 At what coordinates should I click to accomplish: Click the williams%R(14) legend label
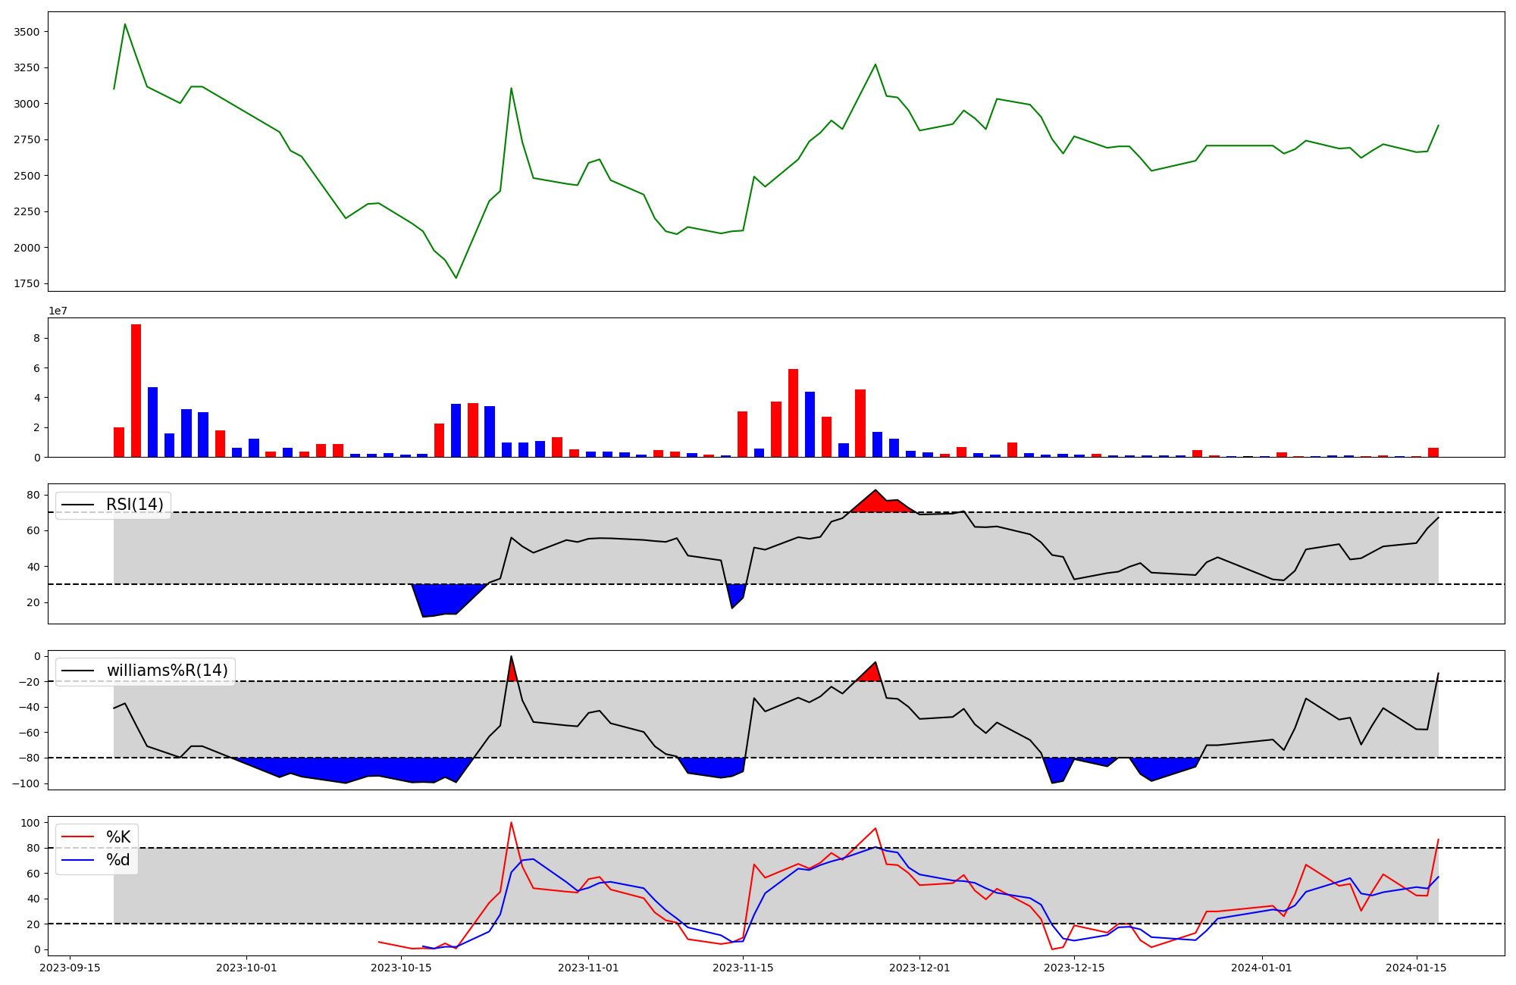pyautogui.click(x=167, y=671)
